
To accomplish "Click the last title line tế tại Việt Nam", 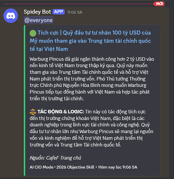I will point(49,49).
